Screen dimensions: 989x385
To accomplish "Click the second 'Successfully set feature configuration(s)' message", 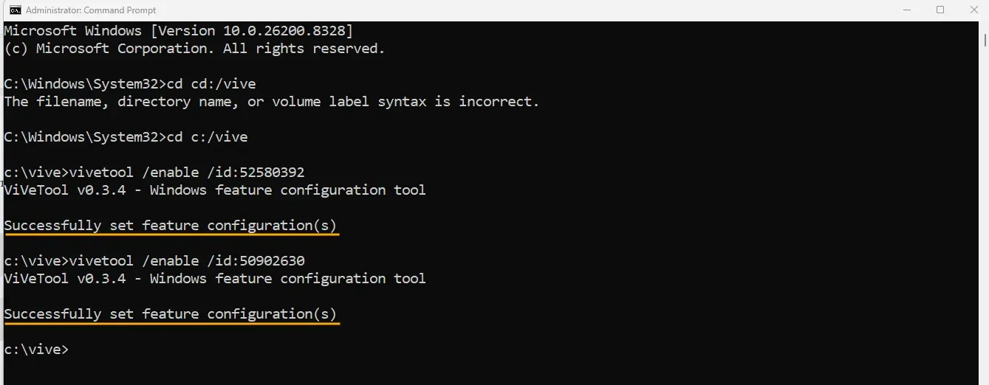I will point(171,314).
